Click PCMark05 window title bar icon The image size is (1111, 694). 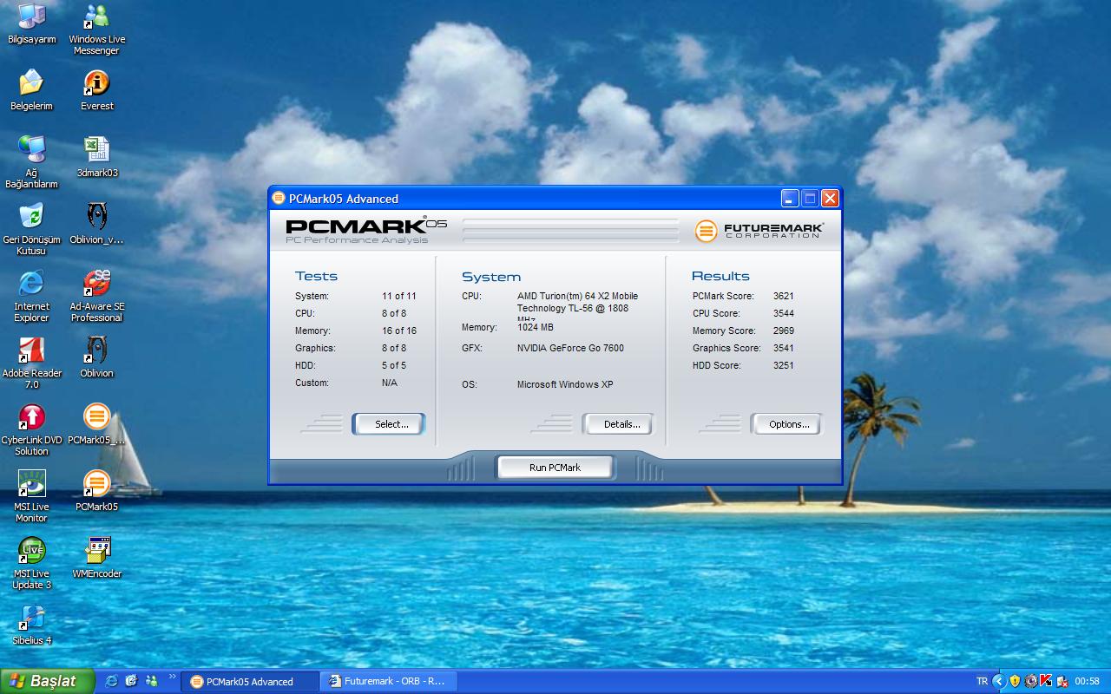pyautogui.click(x=279, y=198)
